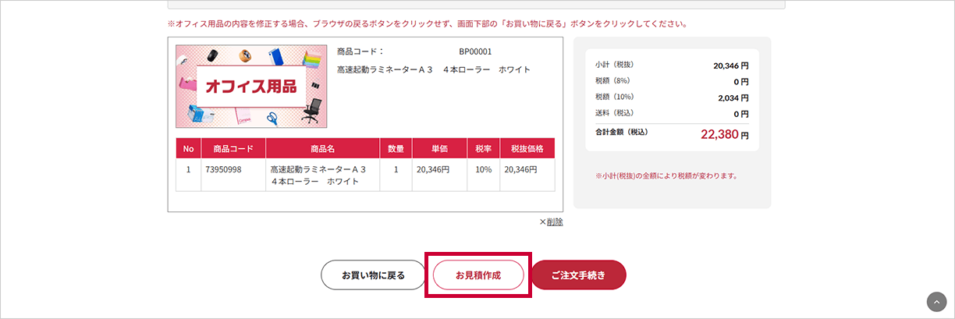Image resolution: width=955 pixels, height=319 pixels.
Task: Click the 商品名 column header
Action: (x=322, y=149)
